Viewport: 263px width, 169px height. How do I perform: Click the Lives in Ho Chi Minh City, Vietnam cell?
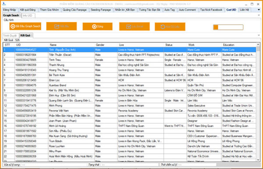[x=141, y=146]
